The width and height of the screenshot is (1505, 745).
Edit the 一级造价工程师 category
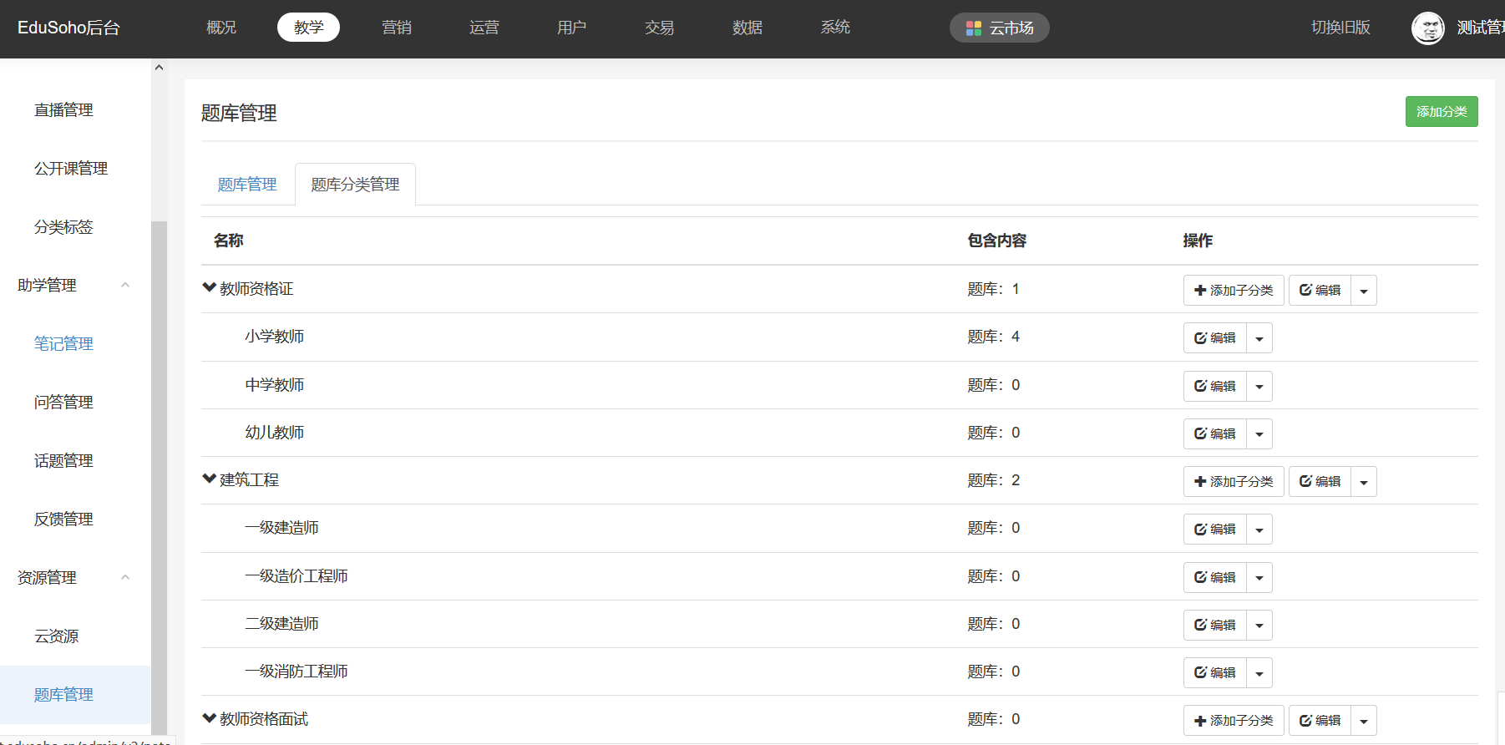point(1214,578)
